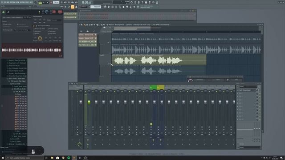285x160 pixels.
Task: Select the first clip in Playlist picker list
Action: click(87, 35)
